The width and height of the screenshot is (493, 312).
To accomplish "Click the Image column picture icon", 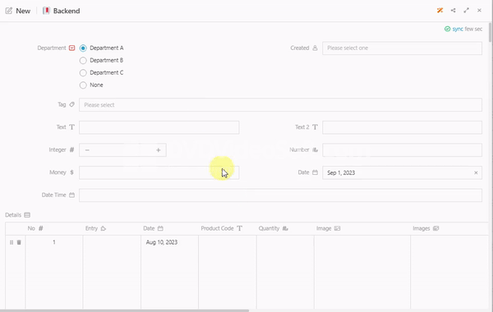I will tap(338, 228).
